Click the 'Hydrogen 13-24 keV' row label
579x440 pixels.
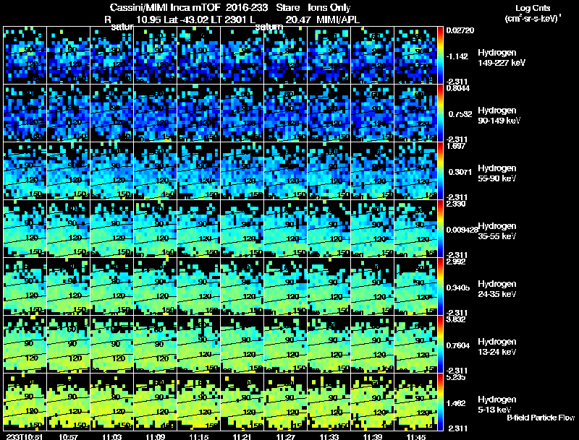[x=497, y=347]
